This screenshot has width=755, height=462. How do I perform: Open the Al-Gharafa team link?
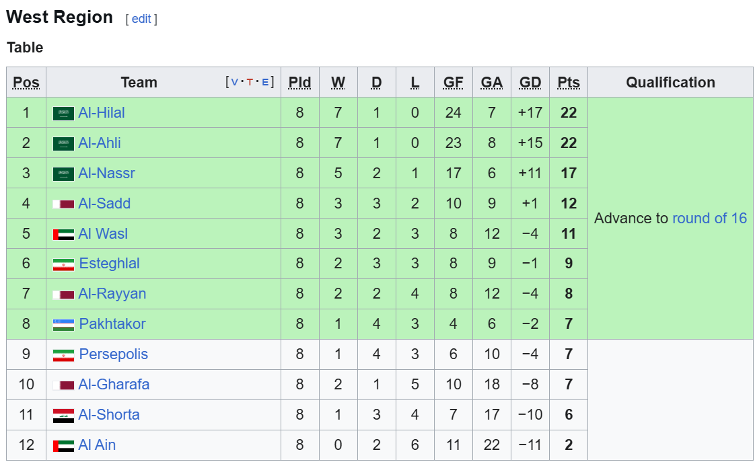(114, 385)
